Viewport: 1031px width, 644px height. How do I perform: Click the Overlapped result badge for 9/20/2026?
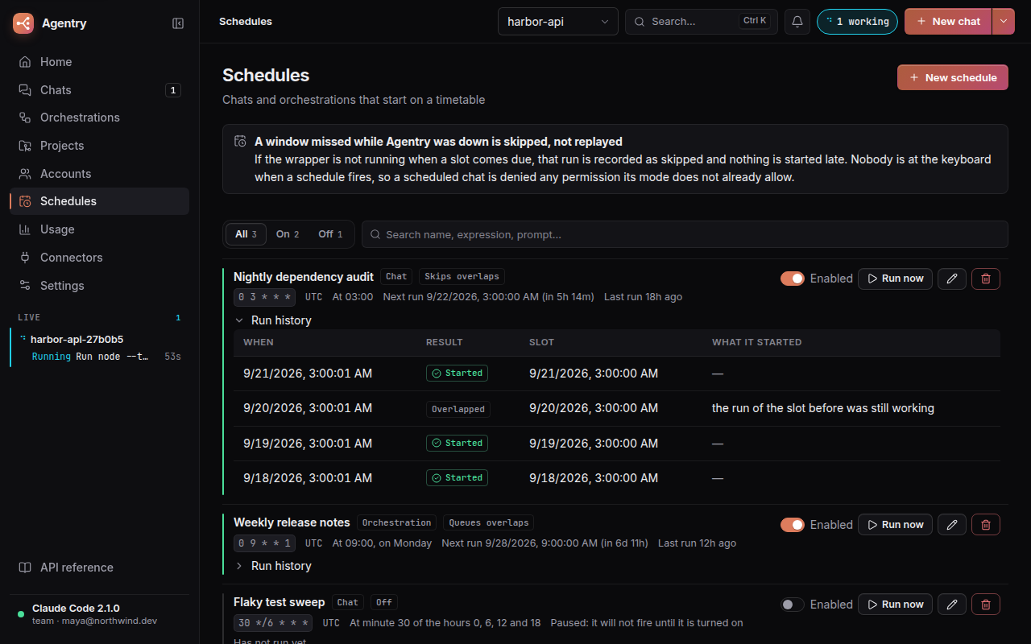pos(458,409)
